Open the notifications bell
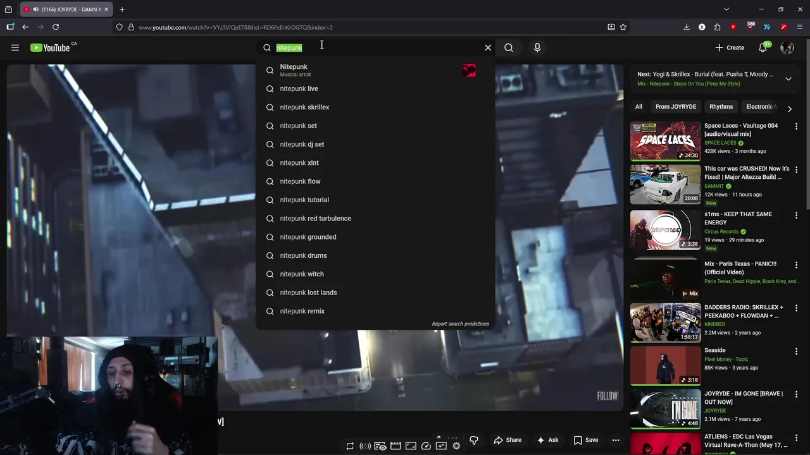 [x=763, y=47]
